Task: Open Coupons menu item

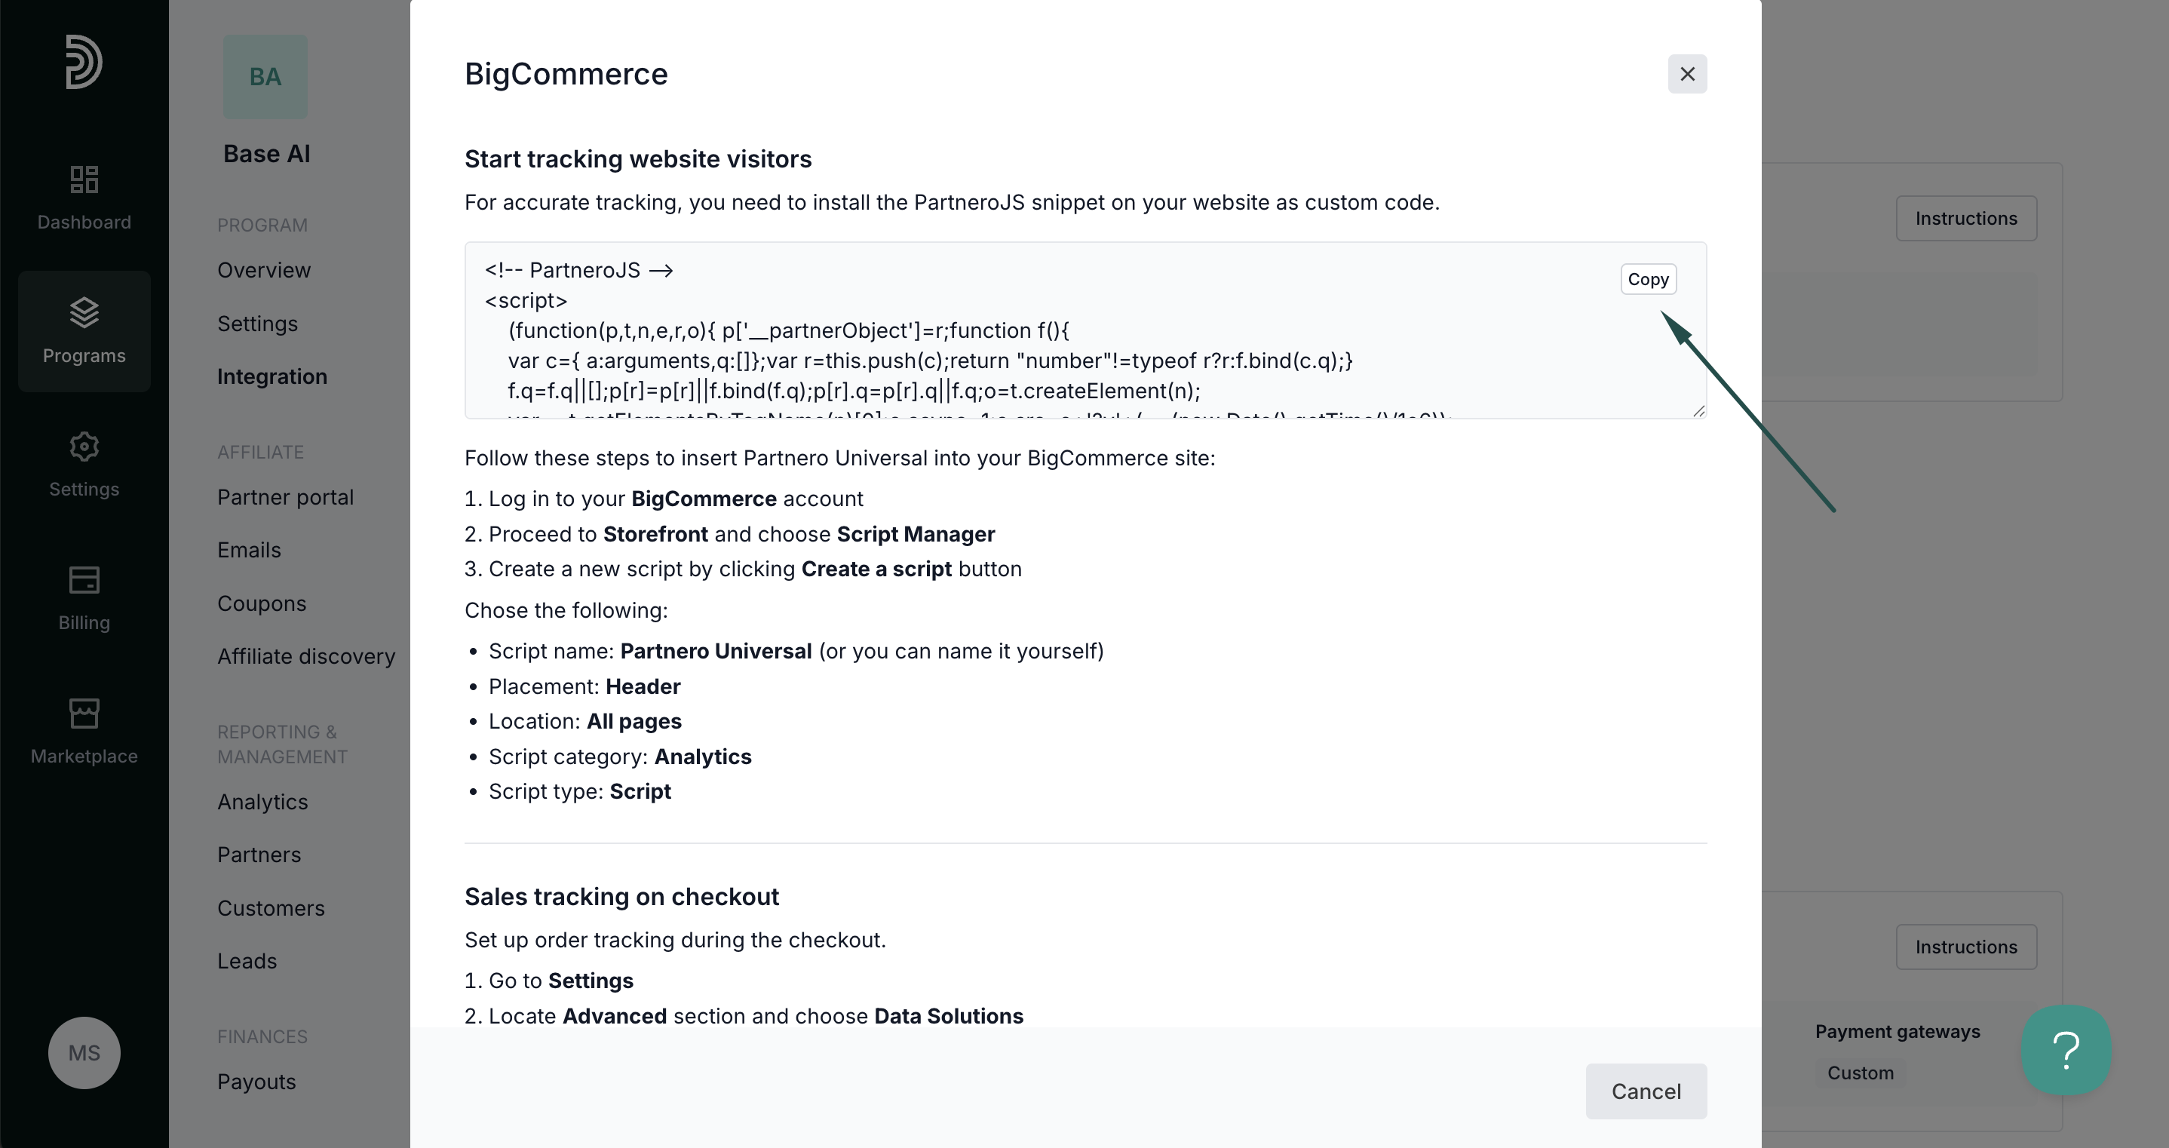Action: coord(262,604)
